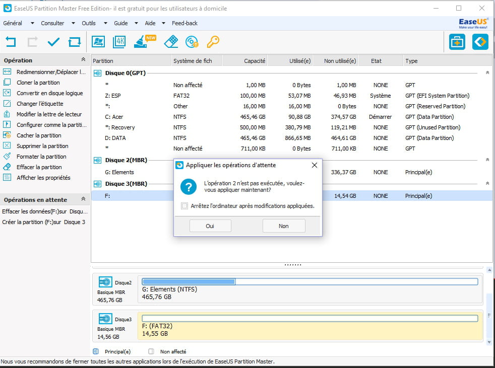Collapse the Disque 2(MBR) group chevron
Image resolution: width=495 pixels, height=368 pixels.
click(487, 160)
